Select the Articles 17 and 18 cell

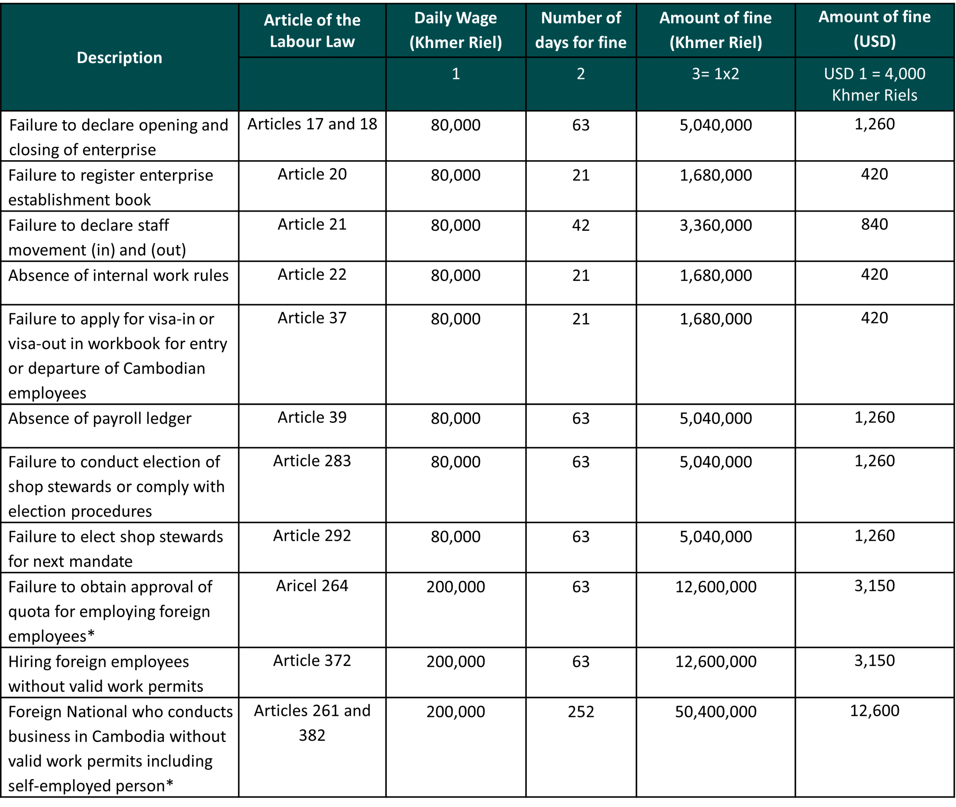[312, 124]
